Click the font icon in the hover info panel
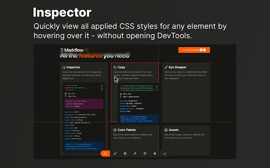Image resolution: width=270 pixels, height=168 pixels. [x=121, y=97]
